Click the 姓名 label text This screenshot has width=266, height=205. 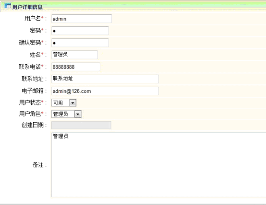(x=36, y=55)
